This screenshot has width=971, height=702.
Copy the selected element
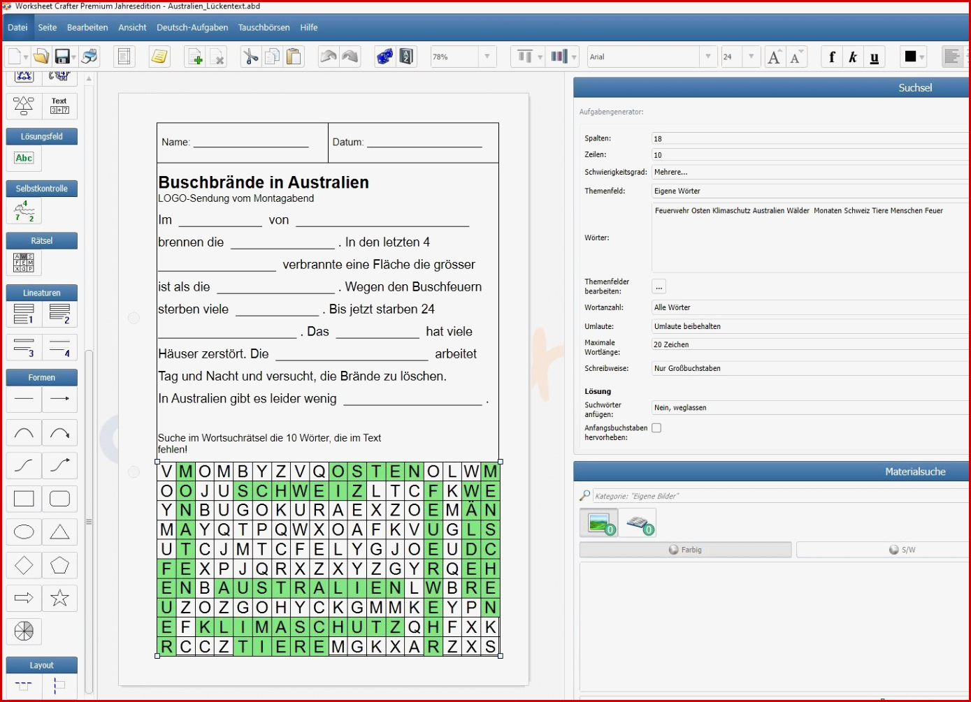[x=272, y=57]
